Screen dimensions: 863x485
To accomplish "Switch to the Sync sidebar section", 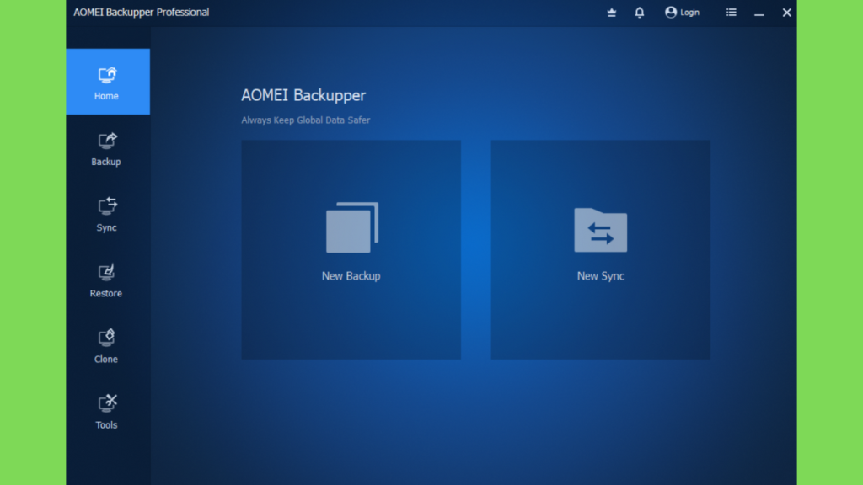I will [106, 215].
